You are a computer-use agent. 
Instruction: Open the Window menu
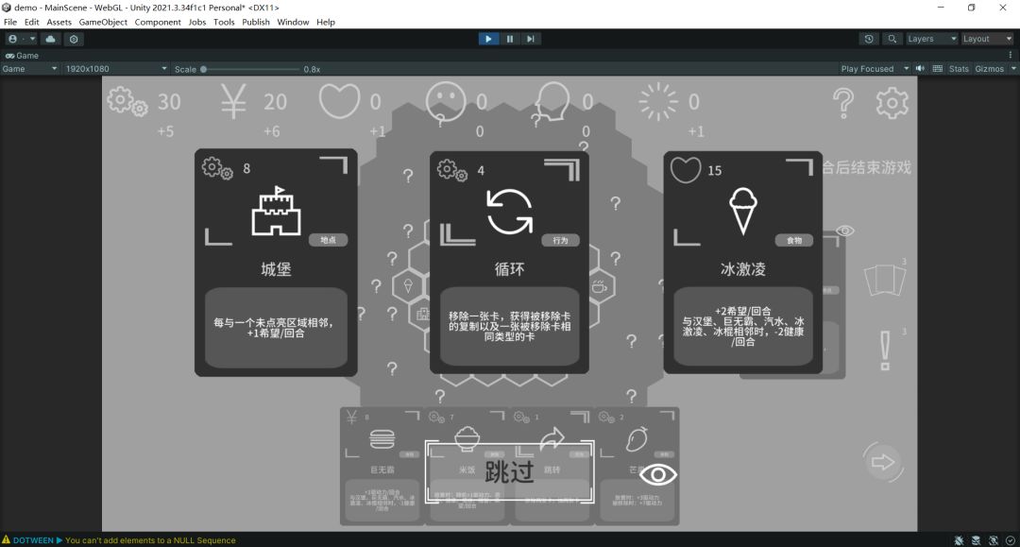tap(293, 22)
